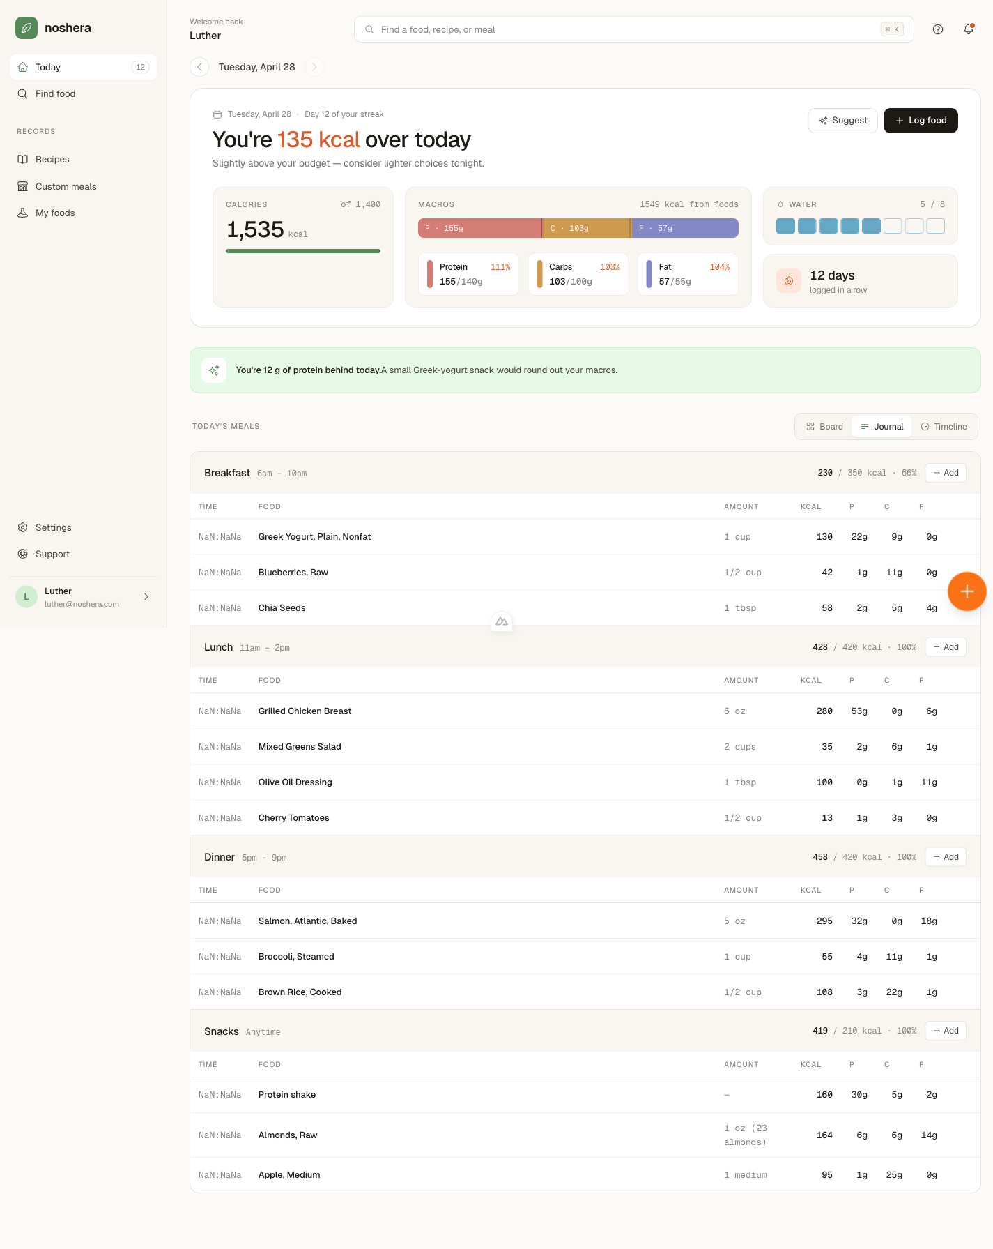This screenshot has width=993, height=1249.
Task: Open Cherry Tomatoes entry
Action: pyautogui.click(x=585, y=818)
